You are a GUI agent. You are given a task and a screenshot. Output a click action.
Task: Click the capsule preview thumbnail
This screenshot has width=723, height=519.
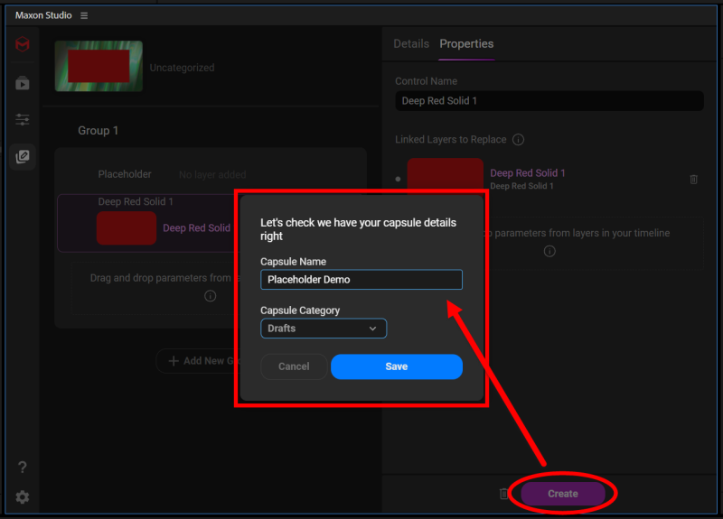tap(99, 66)
